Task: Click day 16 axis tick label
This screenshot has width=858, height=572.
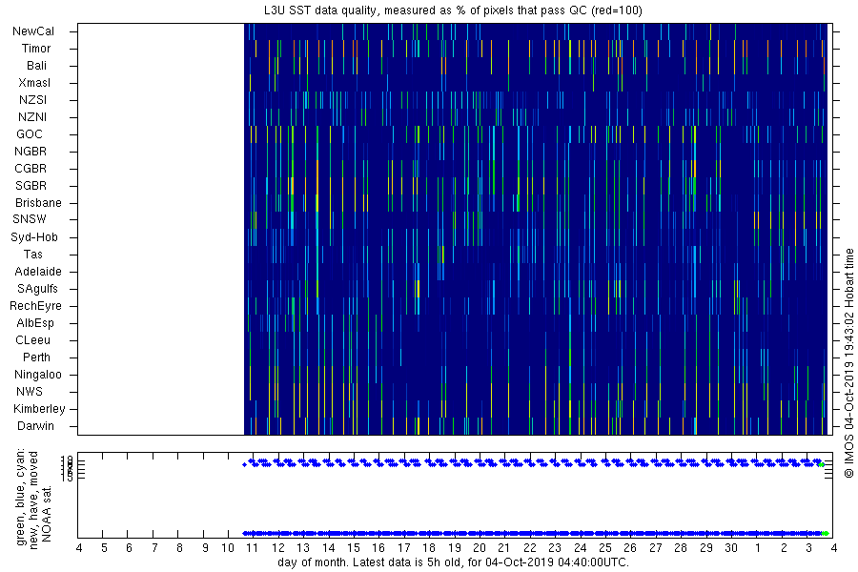Action: (378, 548)
